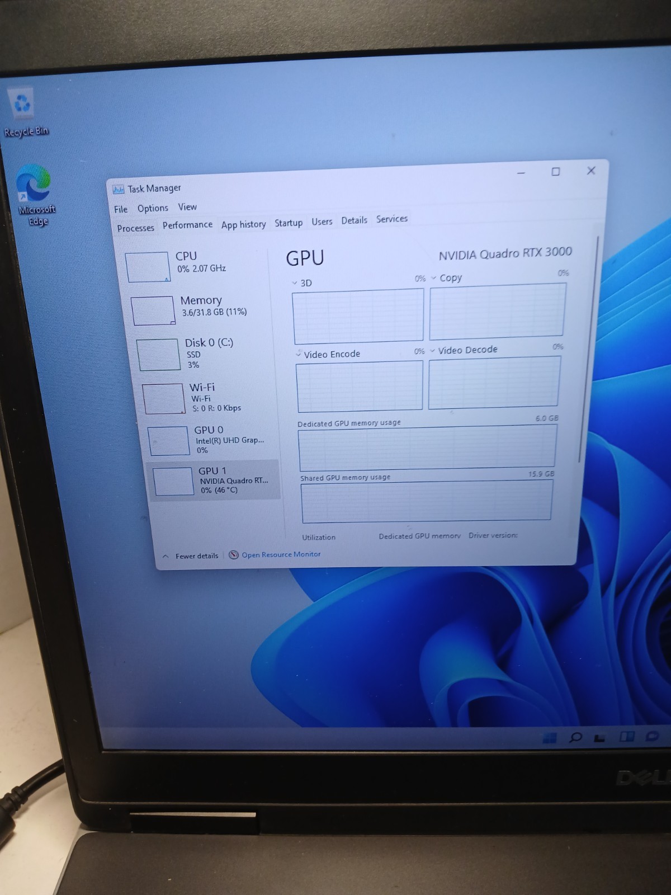
Task: Open Resource Monitor link
Action: coord(281,554)
